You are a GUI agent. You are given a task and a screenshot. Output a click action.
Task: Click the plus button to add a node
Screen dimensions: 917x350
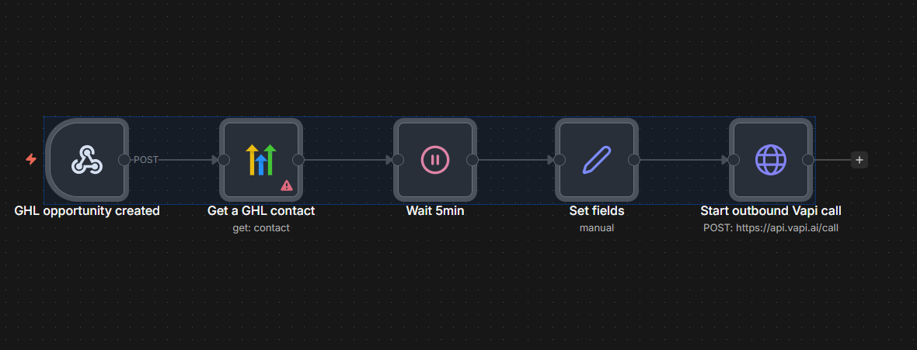(x=859, y=160)
